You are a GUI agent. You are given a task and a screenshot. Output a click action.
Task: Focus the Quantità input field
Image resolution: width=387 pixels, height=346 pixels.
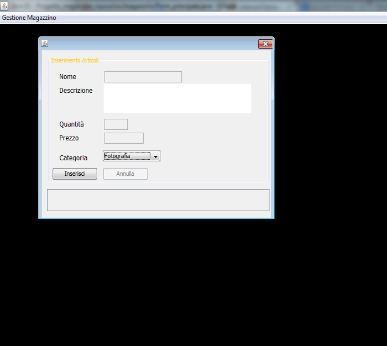[116, 124]
